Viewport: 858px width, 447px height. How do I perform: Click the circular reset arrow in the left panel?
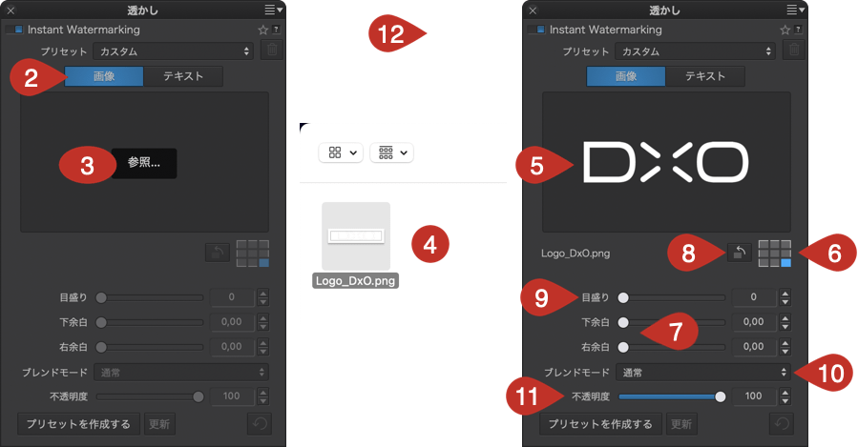coord(260,423)
